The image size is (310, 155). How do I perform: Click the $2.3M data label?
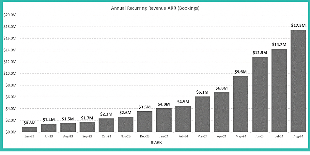click(x=106, y=114)
